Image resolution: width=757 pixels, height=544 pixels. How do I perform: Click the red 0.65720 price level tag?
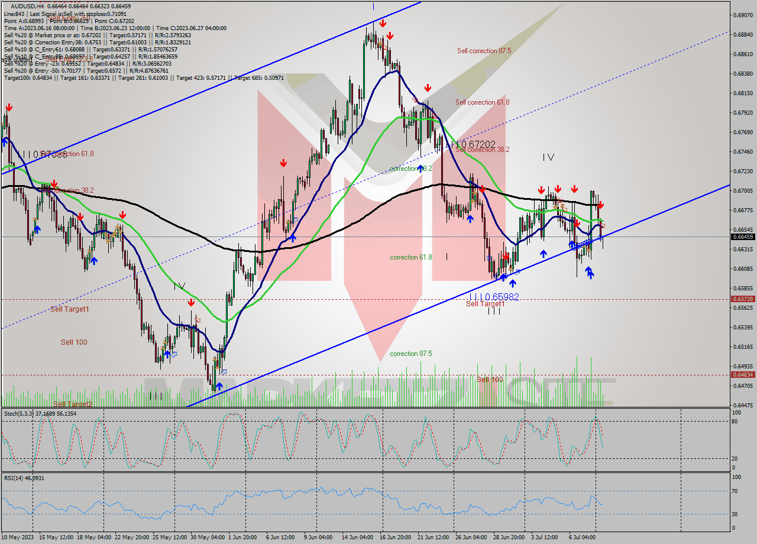743,299
